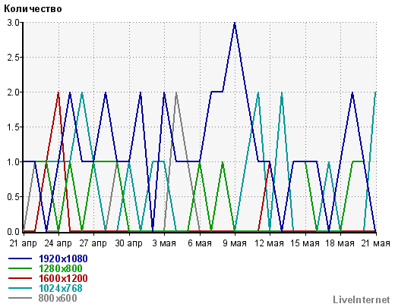395x307 pixels.
Task: Click the 12 мая axis label
Action: click(269, 243)
